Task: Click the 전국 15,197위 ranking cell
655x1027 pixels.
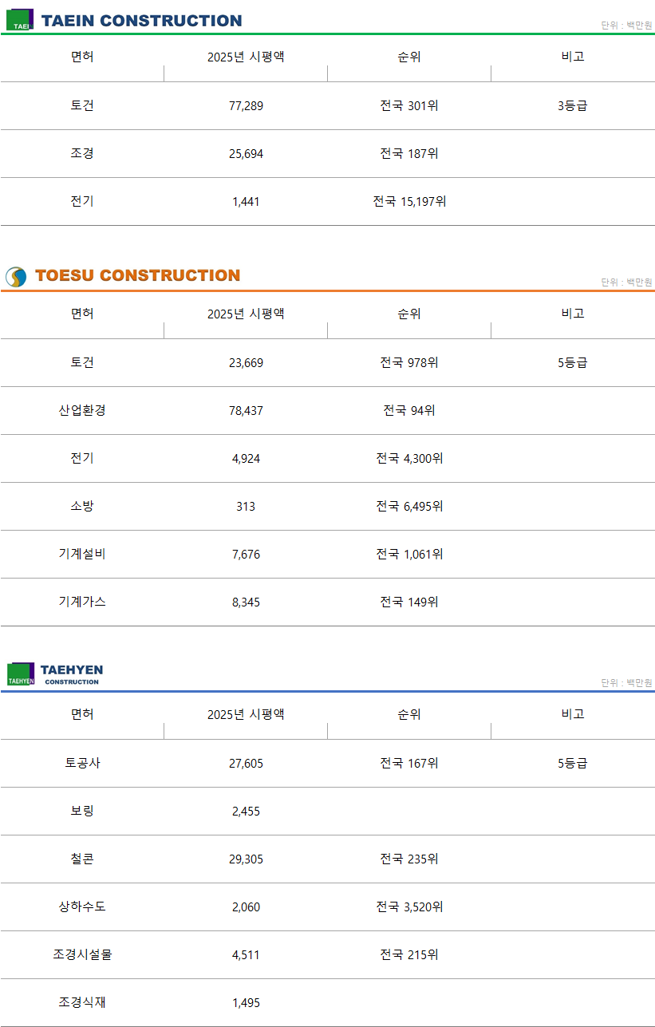Action: pos(409,201)
